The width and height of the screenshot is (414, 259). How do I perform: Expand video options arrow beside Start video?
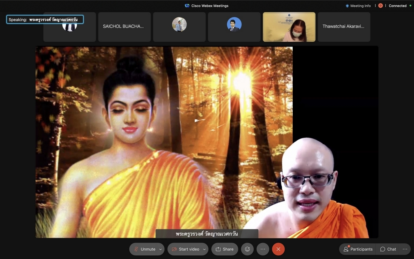click(x=205, y=249)
